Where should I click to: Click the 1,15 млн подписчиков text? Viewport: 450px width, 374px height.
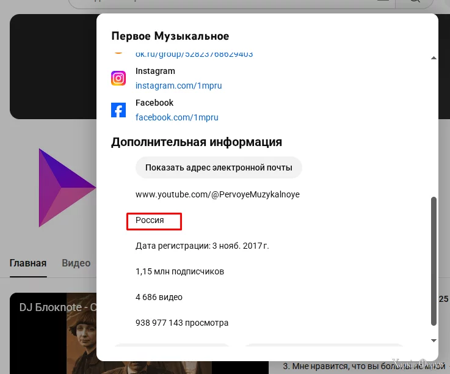pos(180,271)
